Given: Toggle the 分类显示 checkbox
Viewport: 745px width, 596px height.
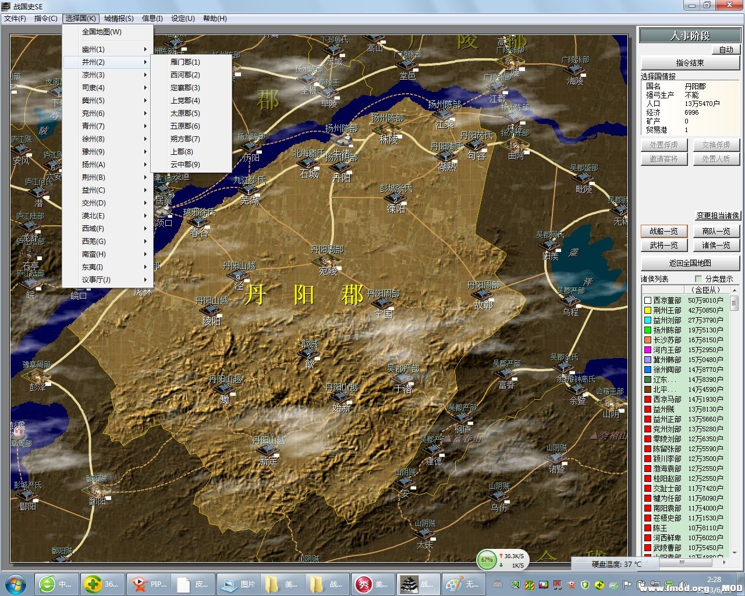Looking at the screenshot, I should coord(698,279).
